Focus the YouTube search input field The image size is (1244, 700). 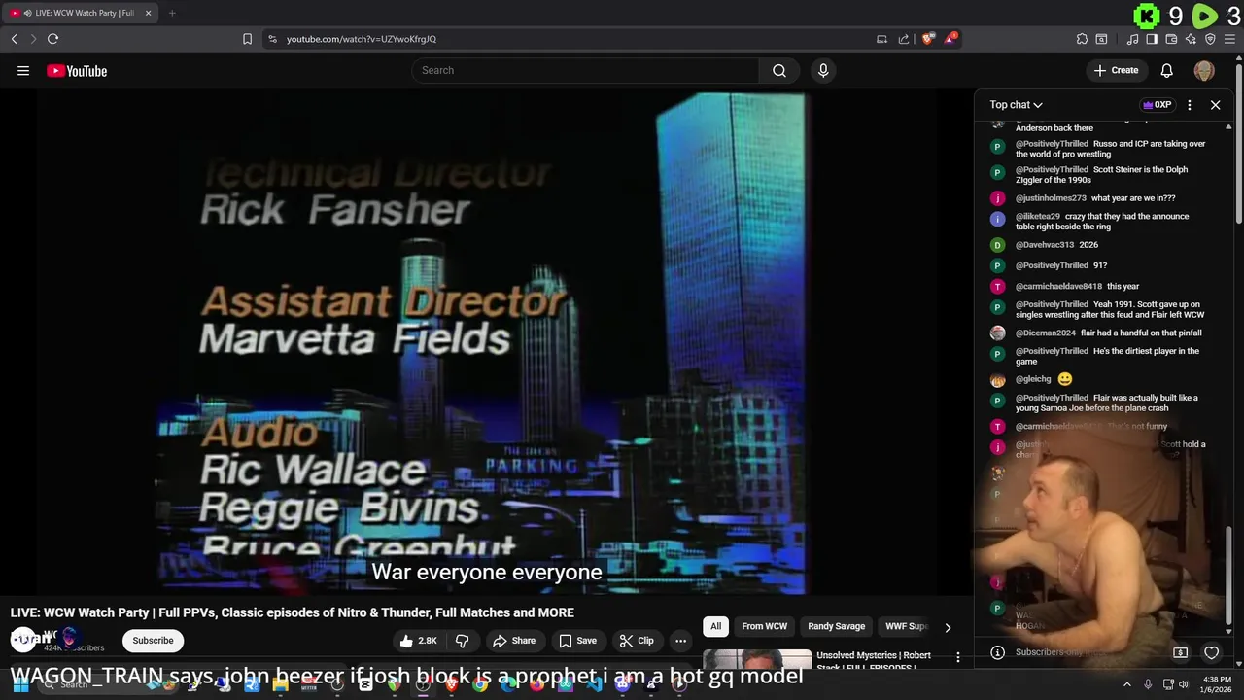(585, 70)
